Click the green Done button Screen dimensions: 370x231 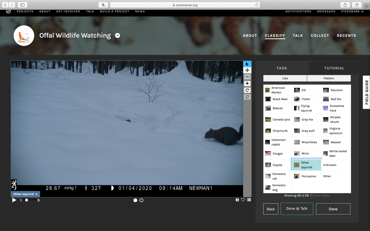pyautogui.click(x=333, y=209)
